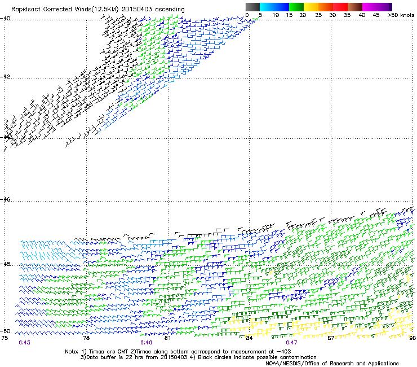
Task: Click the legend label '40'
Action: pyautogui.click(x=362, y=15)
